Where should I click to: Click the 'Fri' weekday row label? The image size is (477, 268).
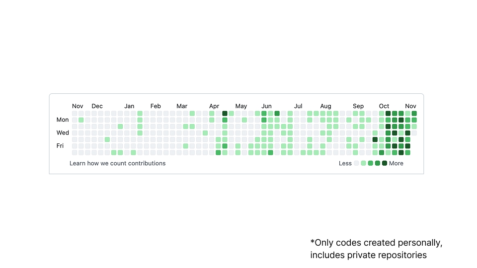(60, 146)
